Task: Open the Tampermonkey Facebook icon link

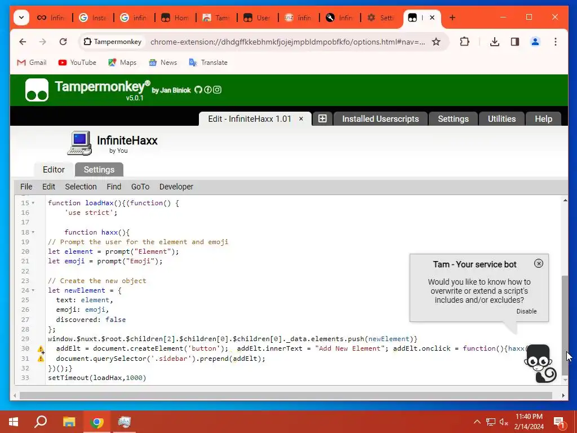Action: (x=208, y=90)
